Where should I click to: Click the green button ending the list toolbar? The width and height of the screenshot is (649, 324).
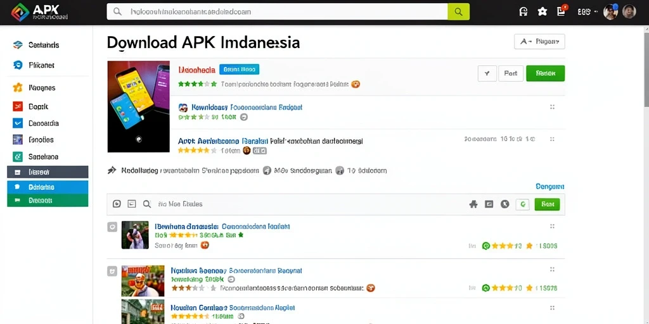point(547,204)
